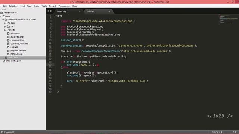Screen dimensions: 239x134
Task: Click the composer.json file icon
Action: [8, 40]
